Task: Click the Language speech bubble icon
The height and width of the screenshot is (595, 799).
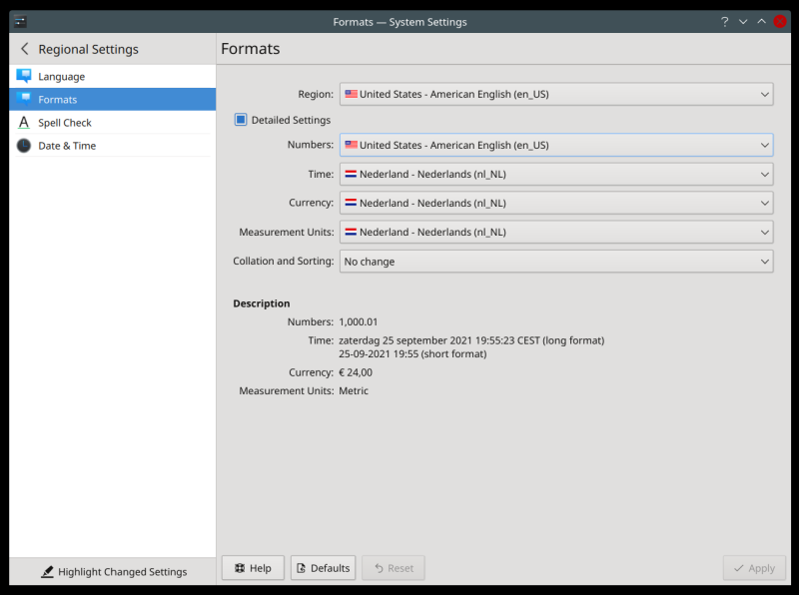Action: (24, 76)
